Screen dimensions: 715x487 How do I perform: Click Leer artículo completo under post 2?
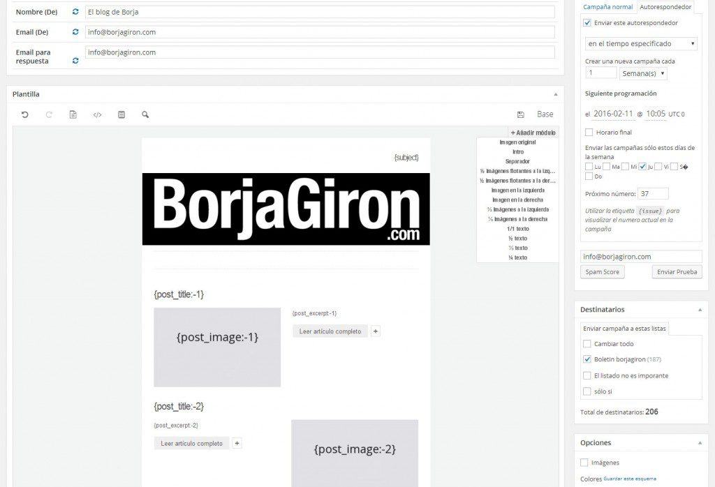pyautogui.click(x=191, y=443)
